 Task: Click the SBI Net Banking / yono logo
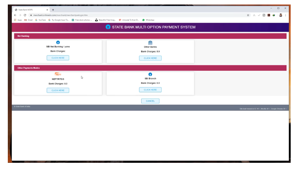(x=58, y=43)
